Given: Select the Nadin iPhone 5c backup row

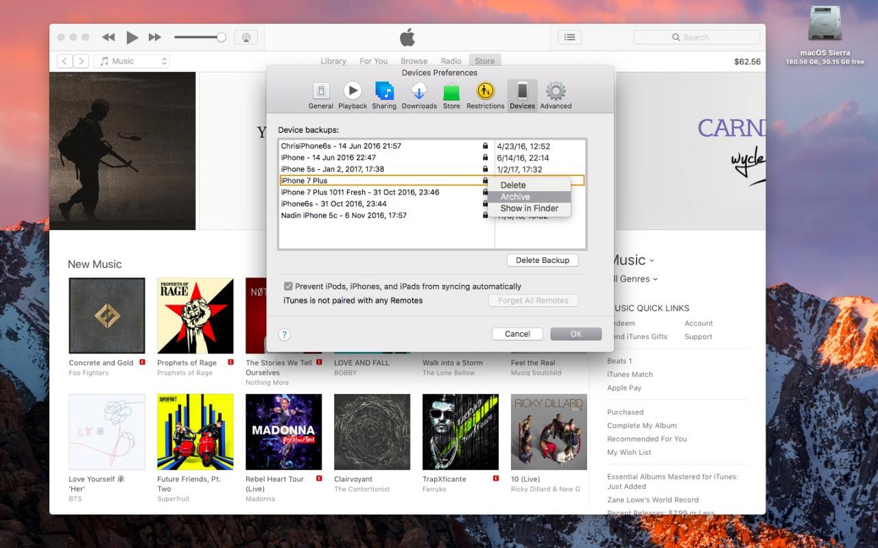Looking at the screenshot, I should 432,215.
